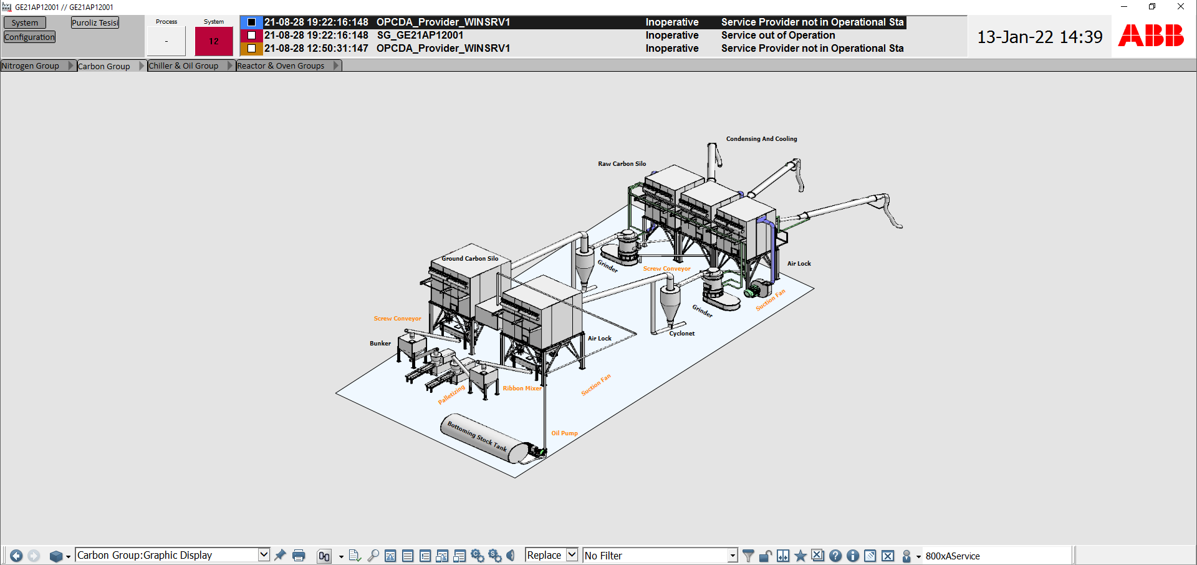Check the first OPCDA_Provider_WINSRV1 alarm checkbox
1197x565 pixels.
point(252,22)
